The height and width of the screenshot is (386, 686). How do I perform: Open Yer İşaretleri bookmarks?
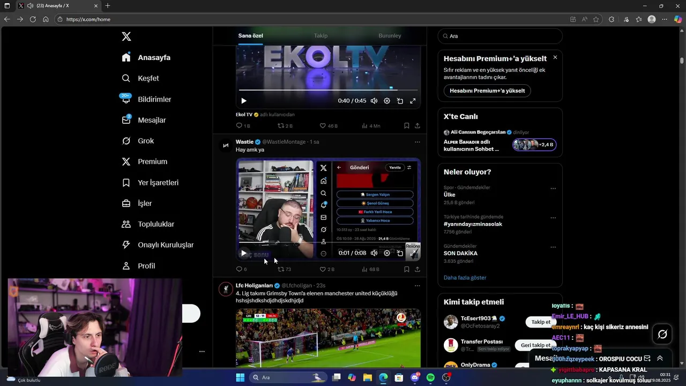pyautogui.click(x=150, y=182)
